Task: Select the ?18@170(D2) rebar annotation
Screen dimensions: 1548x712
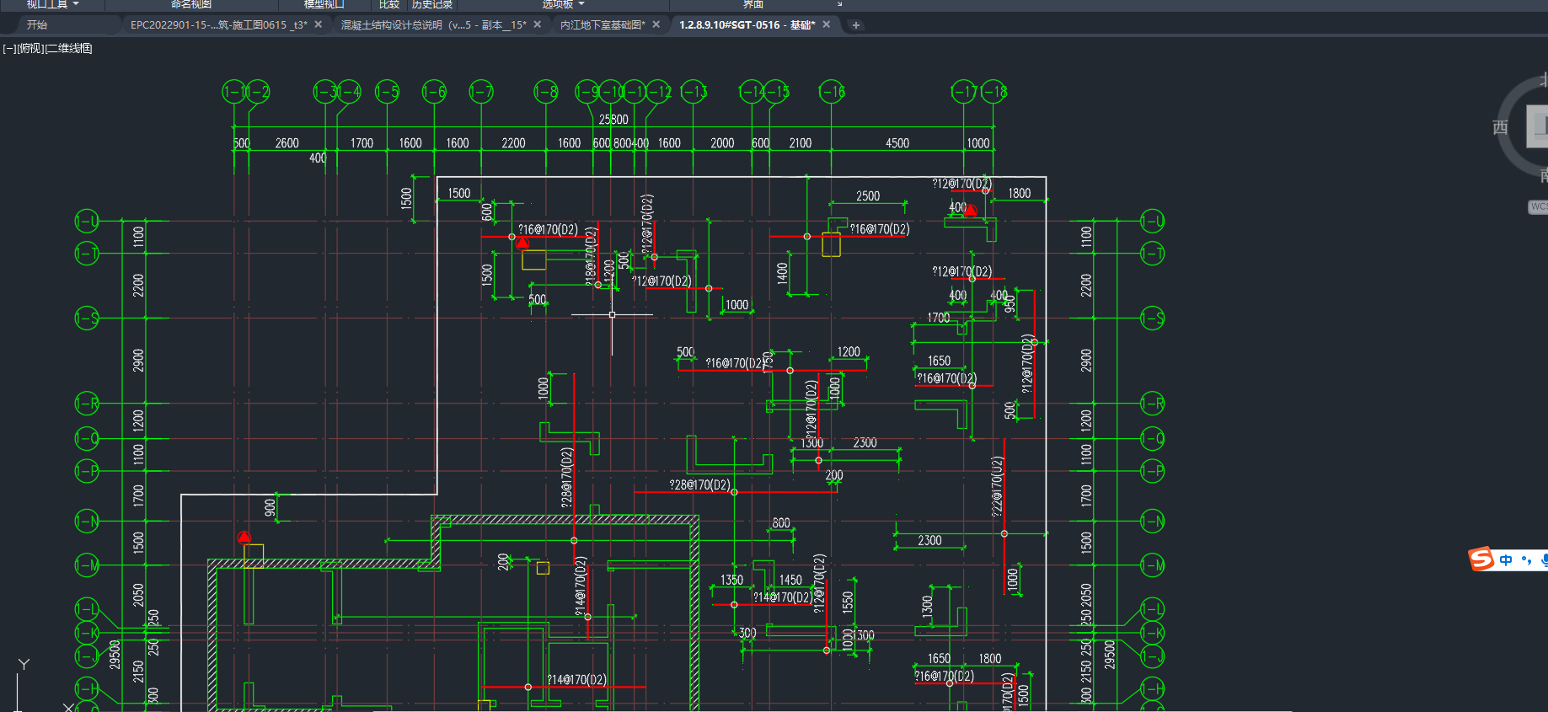Action: pos(591,256)
